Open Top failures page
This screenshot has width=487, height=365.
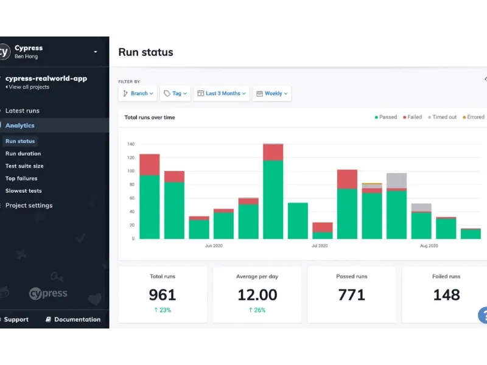click(x=21, y=178)
